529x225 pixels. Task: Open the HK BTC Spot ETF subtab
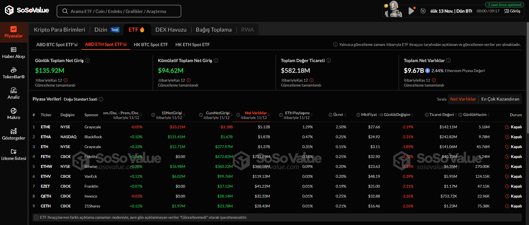(151, 45)
